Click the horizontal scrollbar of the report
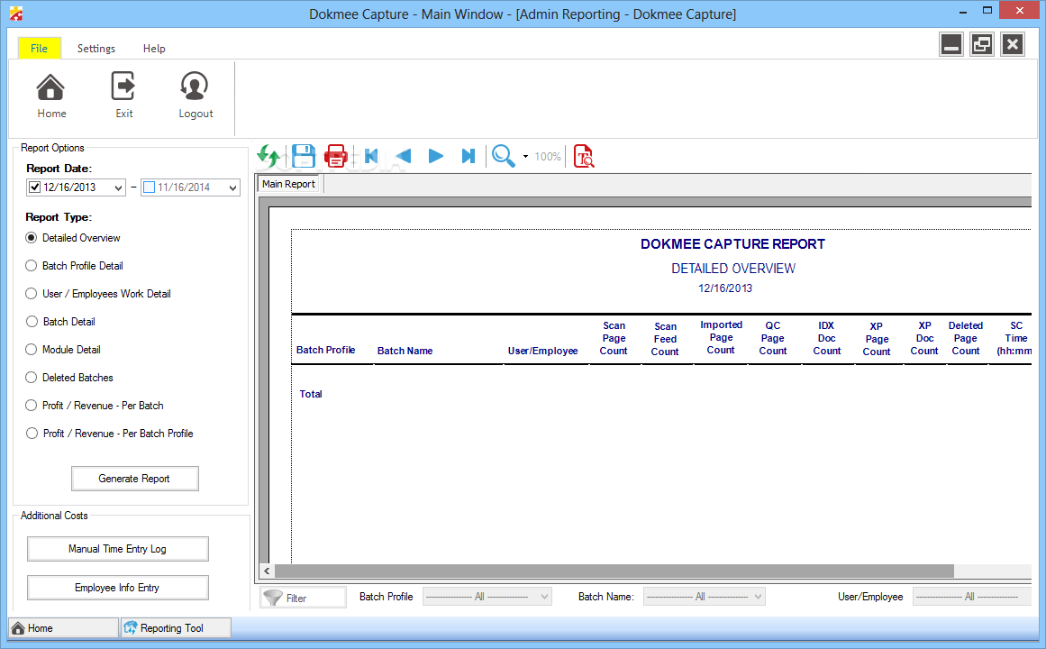This screenshot has height=649, width=1046. [614, 571]
